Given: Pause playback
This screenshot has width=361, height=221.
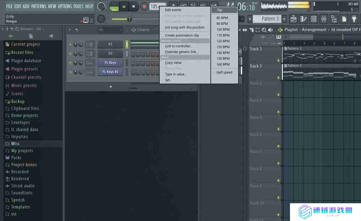Looking at the screenshot, I should pos(124,7).
